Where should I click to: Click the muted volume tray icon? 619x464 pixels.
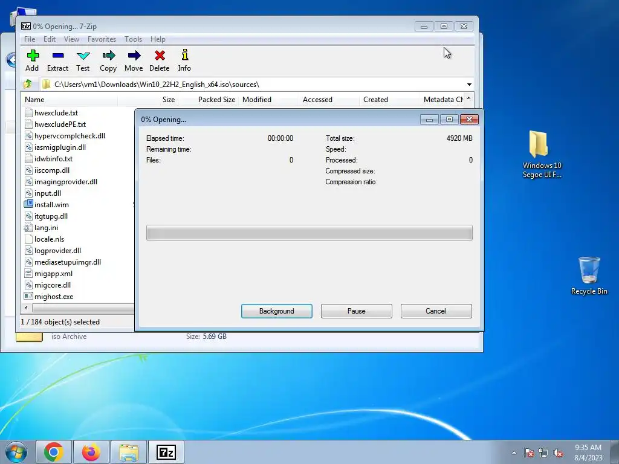point(558,453)
